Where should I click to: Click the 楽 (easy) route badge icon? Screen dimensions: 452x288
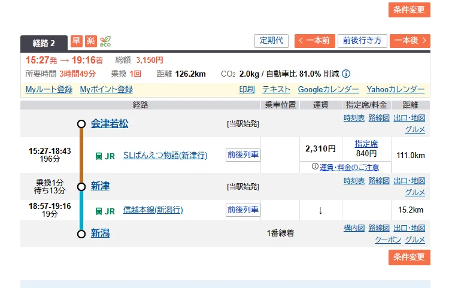pyautogui.click(x=90, y=41)
